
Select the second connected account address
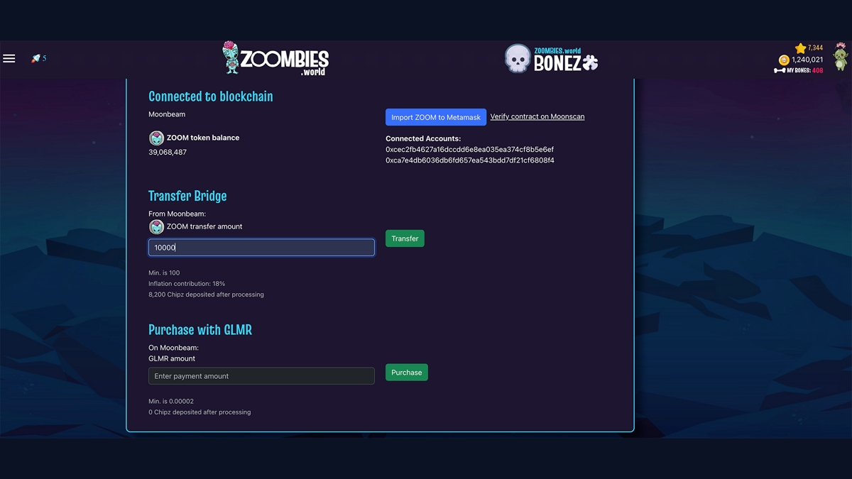470,160
